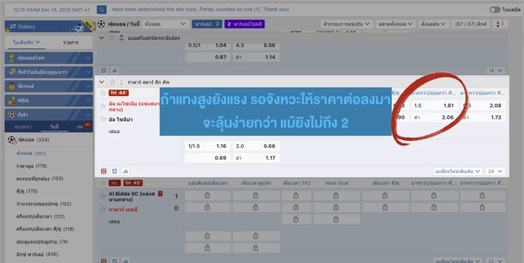
Task: Open the ตั้งแต่ต้น sort dropdown
Action: pos(433,24)
